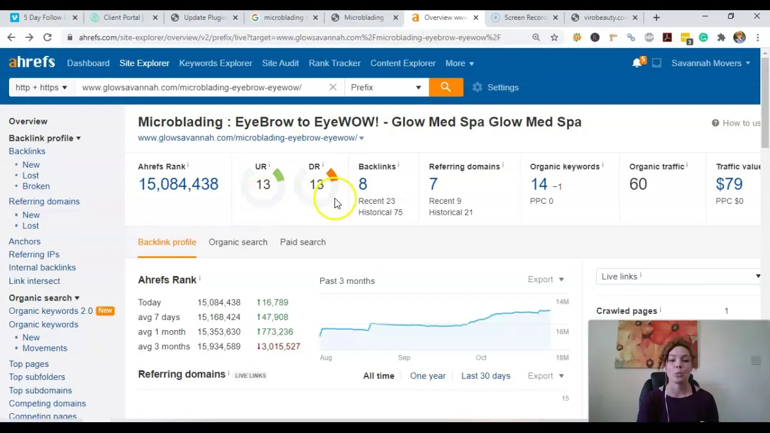770x433 pixels.
Task: Open the http + https protocol dropdown
Action: coord(42,87)
